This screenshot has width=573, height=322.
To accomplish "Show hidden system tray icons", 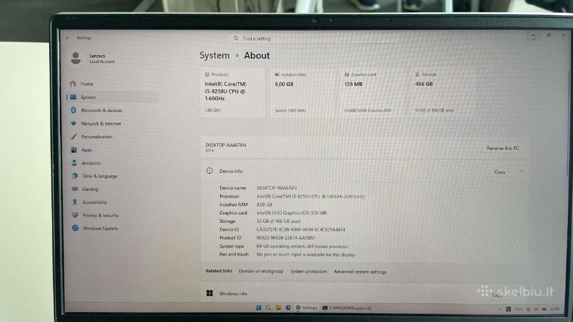I will coord(500,309).
